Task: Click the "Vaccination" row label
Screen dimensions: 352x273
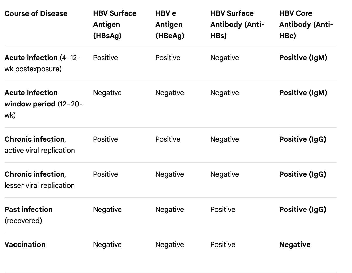Action: (25, 244)
